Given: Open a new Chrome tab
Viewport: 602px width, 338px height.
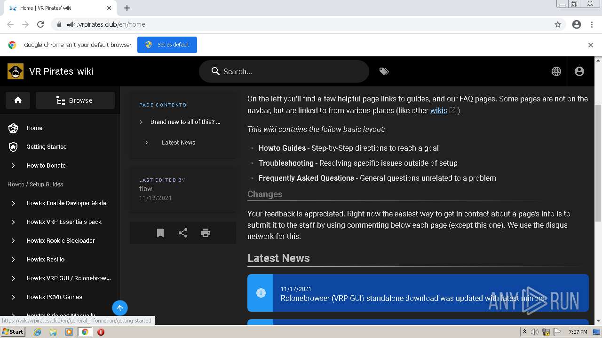Looking at the screenshot, I should 127,8.
